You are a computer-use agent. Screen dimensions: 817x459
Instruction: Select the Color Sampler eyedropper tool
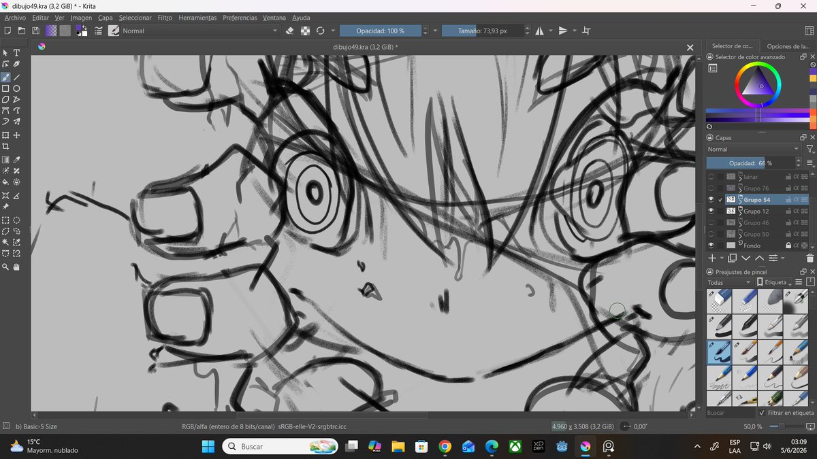pyautogui.click(x=16, y=160)
